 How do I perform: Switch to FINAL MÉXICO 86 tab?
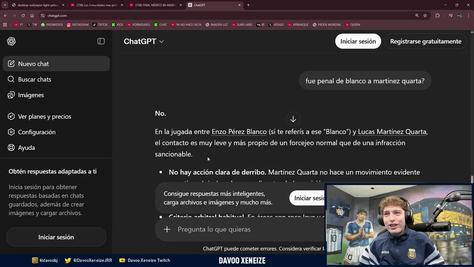156,5
